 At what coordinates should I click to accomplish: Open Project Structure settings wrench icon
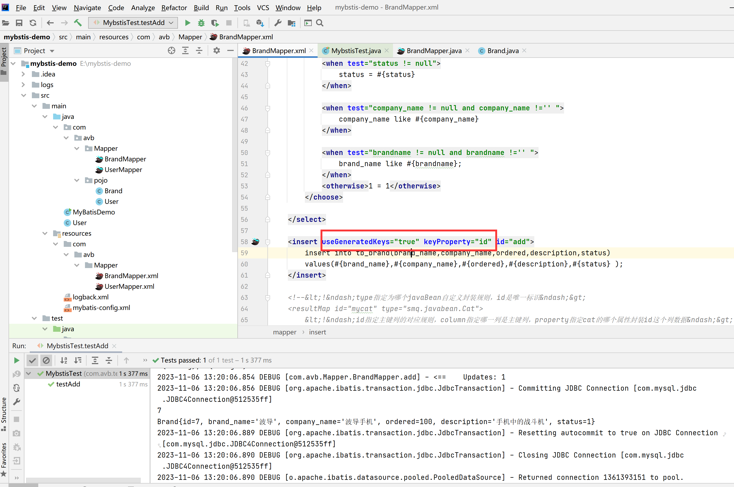[x=278, y=23]
